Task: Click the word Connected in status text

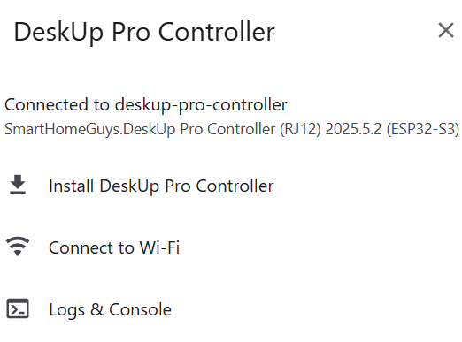Action: pyautogui.click(x=46, y=104)
